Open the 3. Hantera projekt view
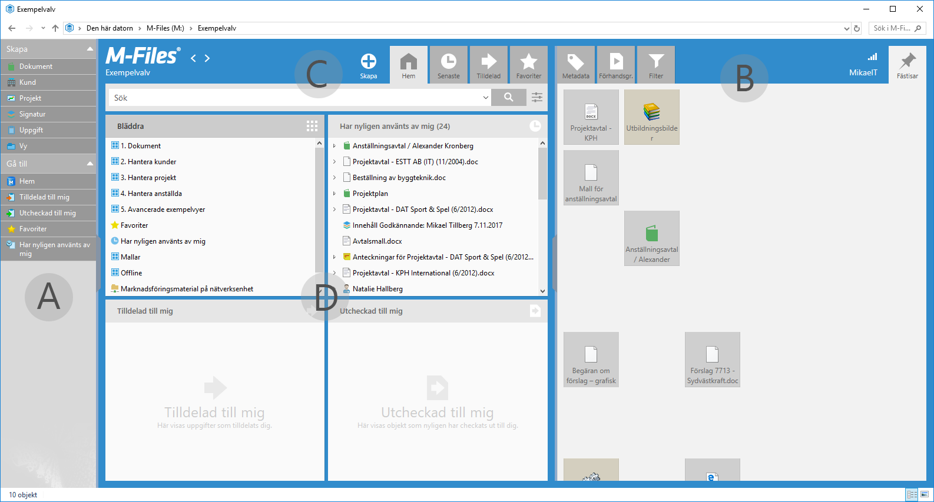Viewport: 934px width, 502px height. [x=148, y=178]
